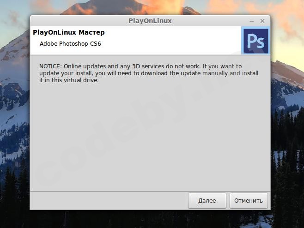The height and width of the screenshot is (228, 304).
Task: Close the PlayOnLinux wizard window
Action: 262,21
